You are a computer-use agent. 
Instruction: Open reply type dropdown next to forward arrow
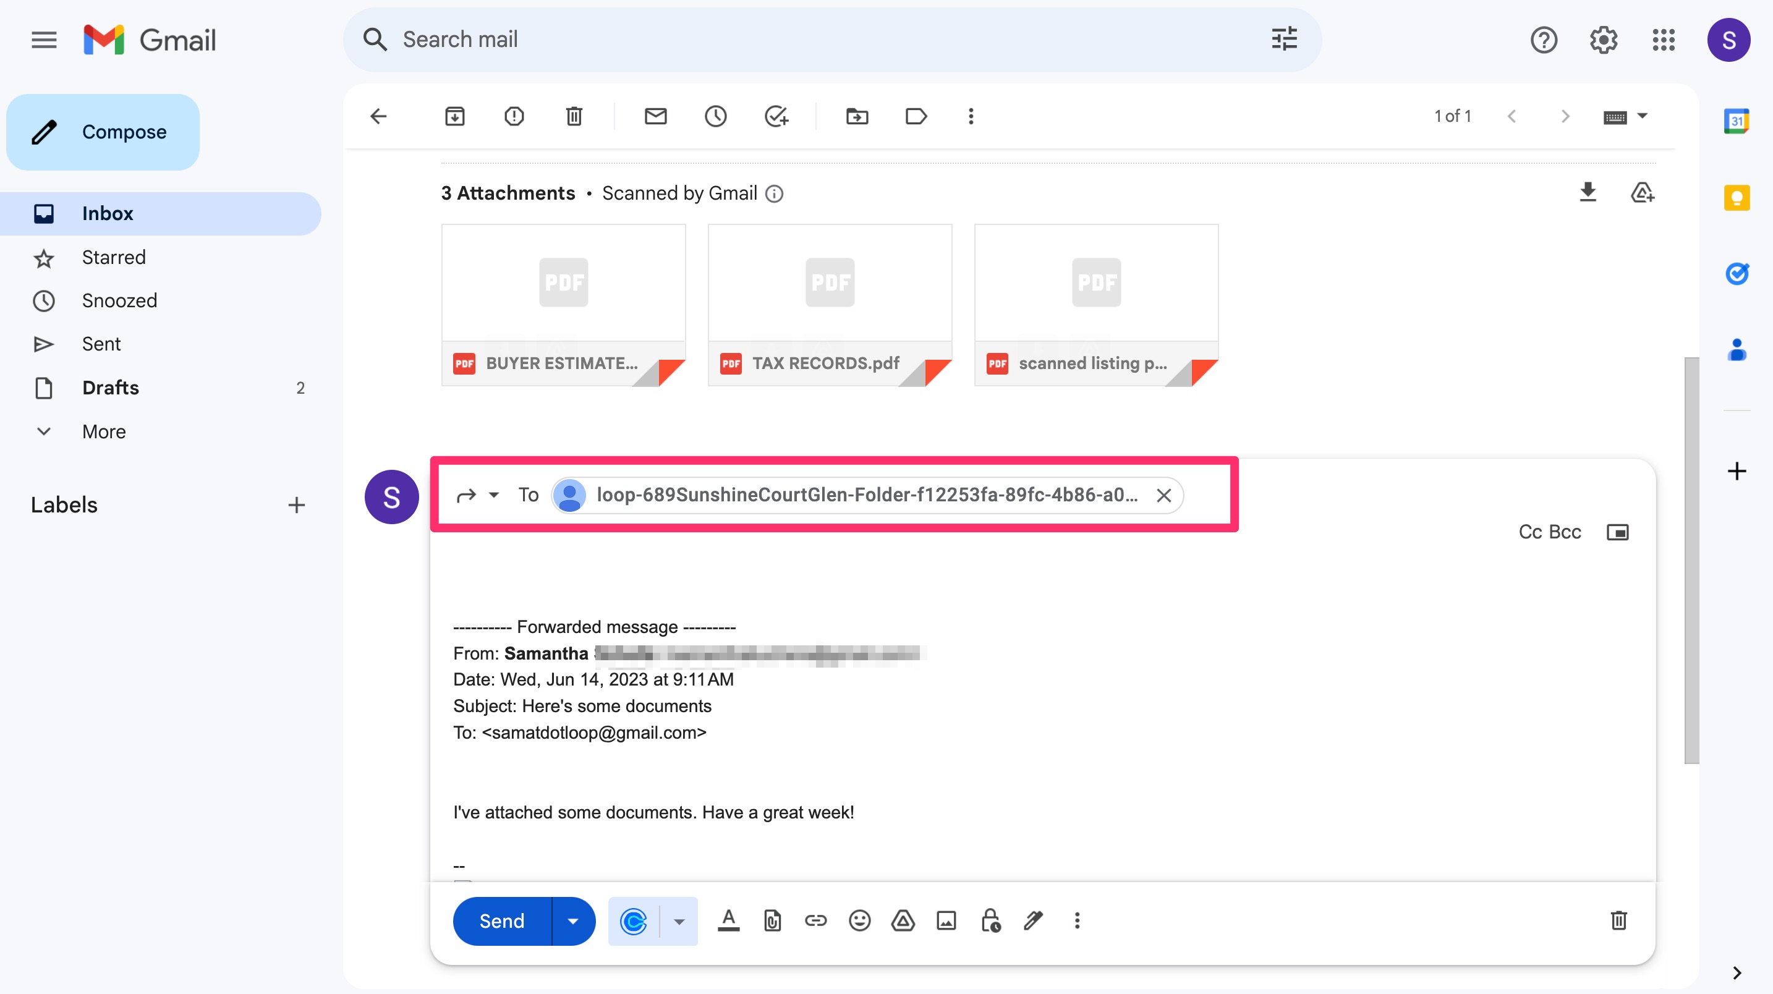[x=494, y=495]
